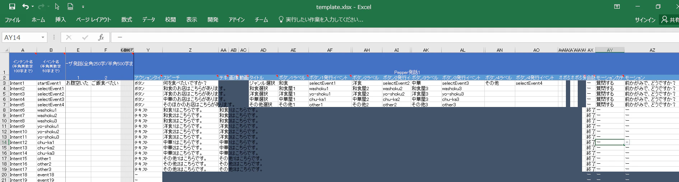Click the Name Box showing AY14
The width and height of the screenshot is (679, 182).
pyautogui.click(x=21, y=37)
